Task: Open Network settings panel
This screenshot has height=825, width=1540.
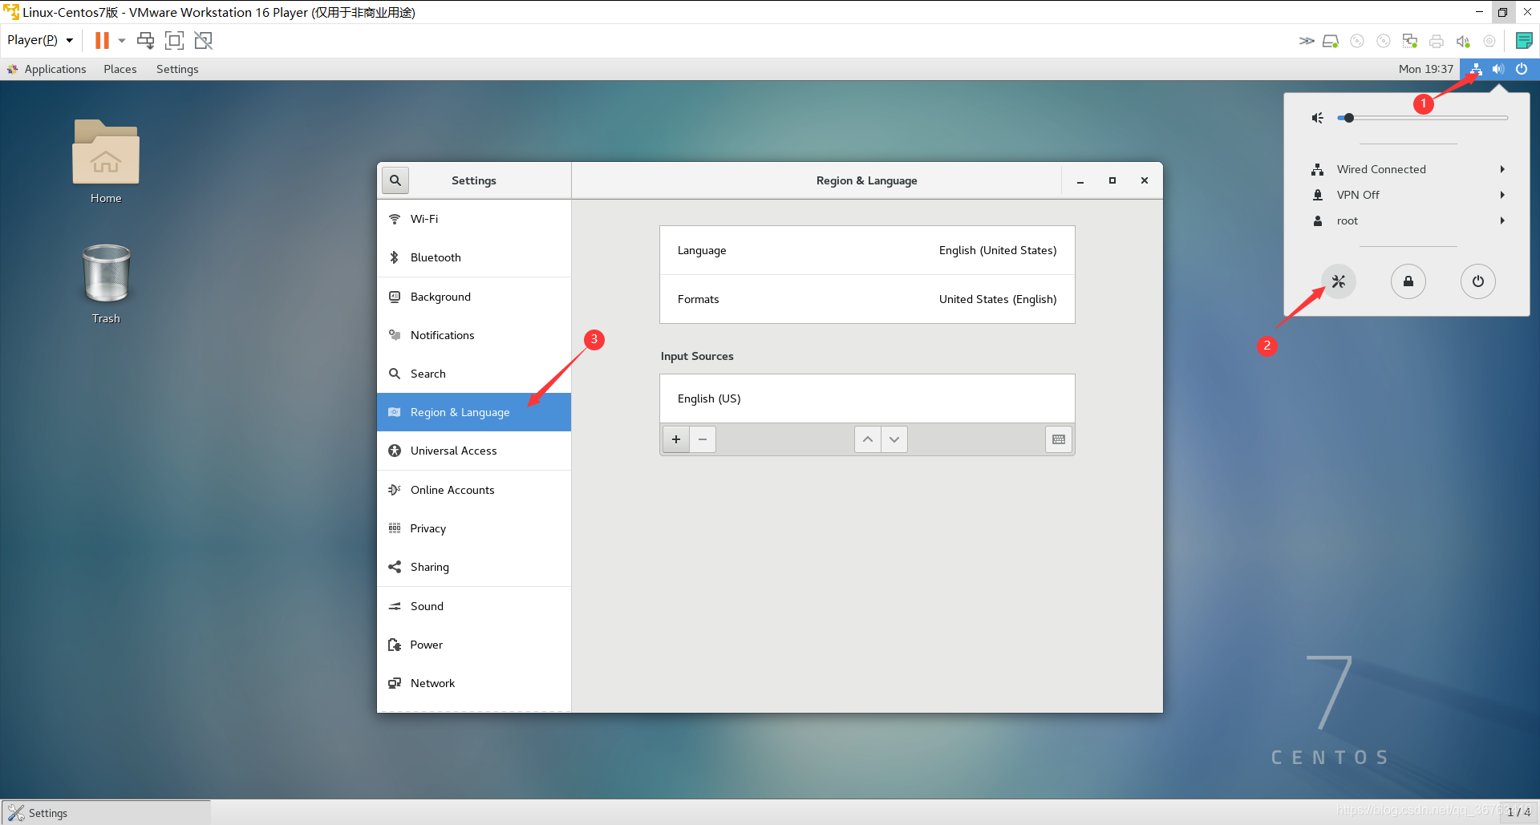Action: (474, 683)
